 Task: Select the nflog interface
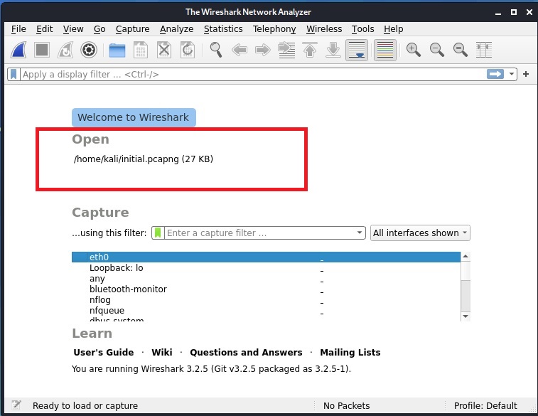pos(266,299)
